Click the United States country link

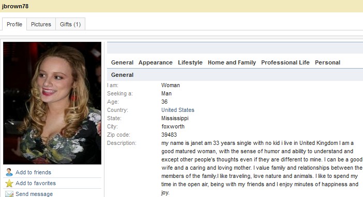pyautogui.click(x=178, y=110)
